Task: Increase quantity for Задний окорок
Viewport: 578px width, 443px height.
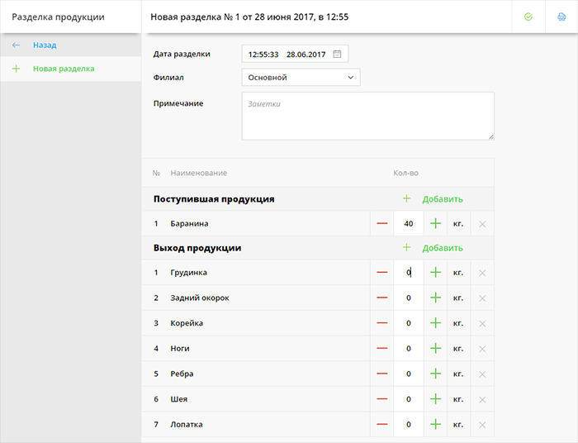Action: click(436, 298)
